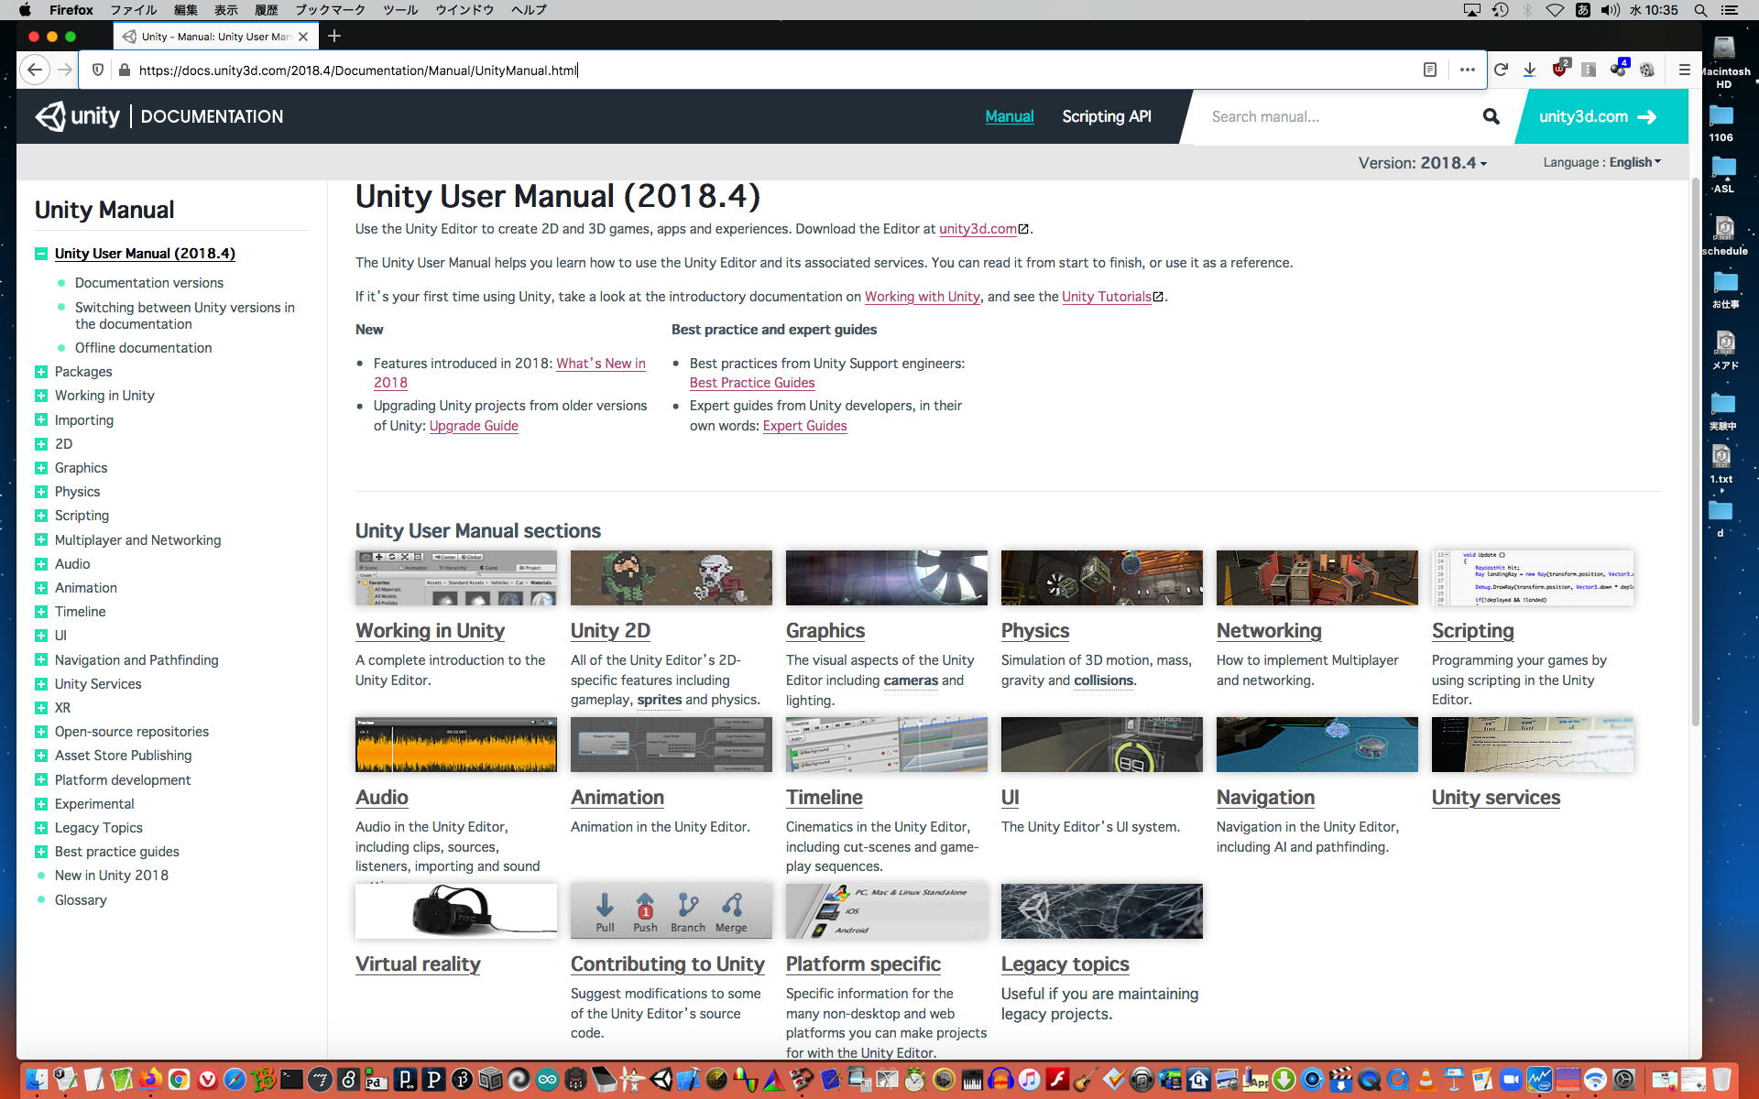Viewport: 1759px width, 1099px height.
Task: Click the Firefox reload page icon
Action: click(x=1501, y=70)
